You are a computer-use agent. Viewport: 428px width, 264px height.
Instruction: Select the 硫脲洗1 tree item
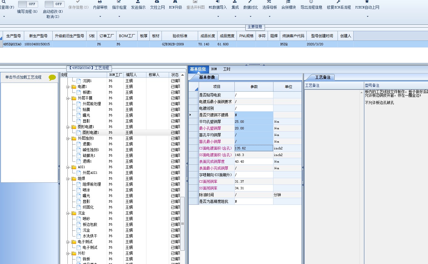pyautogui.click(x=89, y=156)
